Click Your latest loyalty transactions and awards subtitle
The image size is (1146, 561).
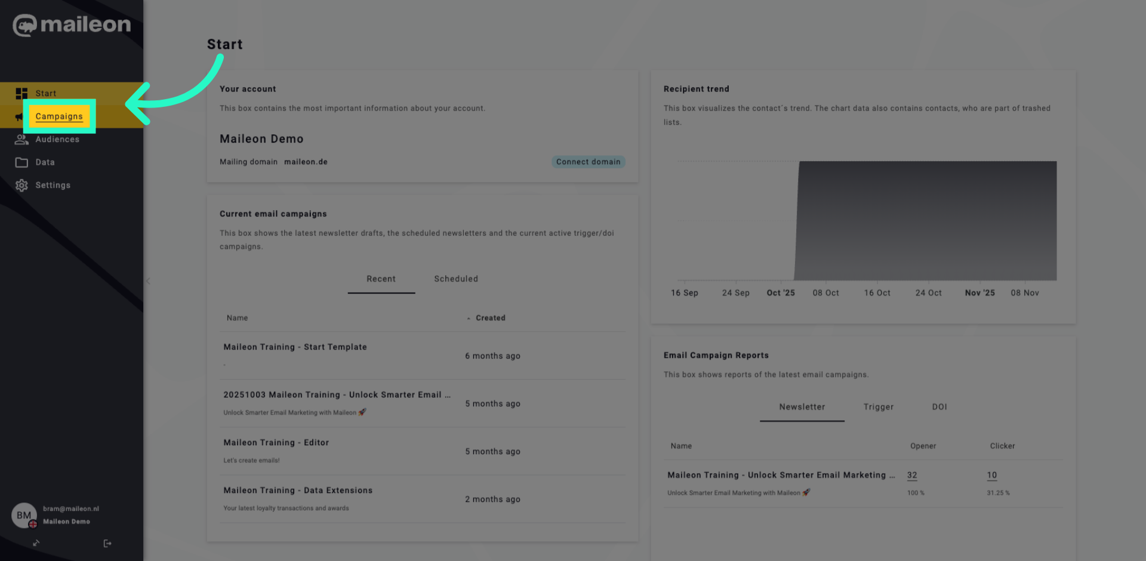click(286, 508)
